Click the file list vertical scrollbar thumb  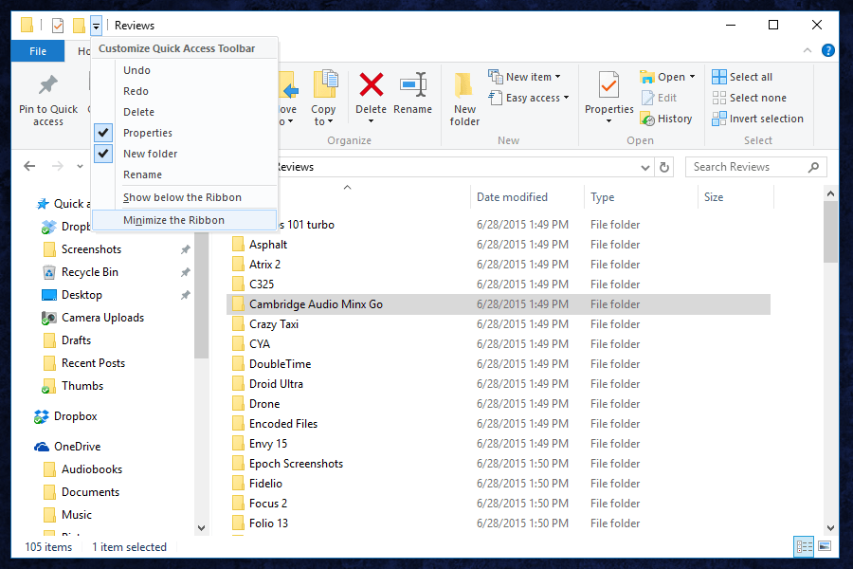click(830, 231)
